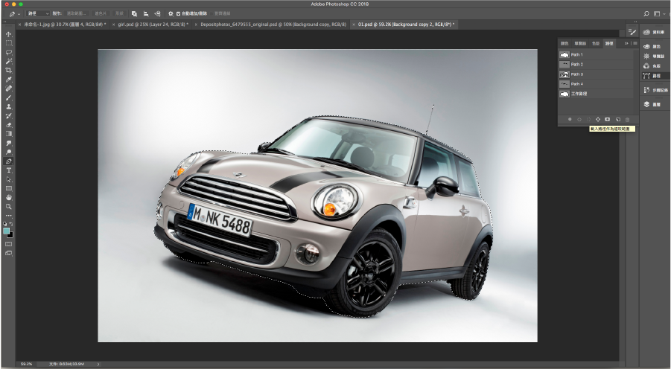The height and width of the screenshot is (369, 671).
Task: Switch to the Color tab in panel group
Action: [x=565, y=44]
